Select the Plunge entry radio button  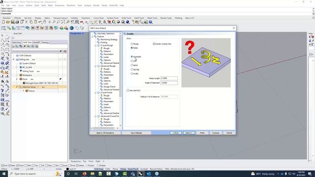click(132, 44)
